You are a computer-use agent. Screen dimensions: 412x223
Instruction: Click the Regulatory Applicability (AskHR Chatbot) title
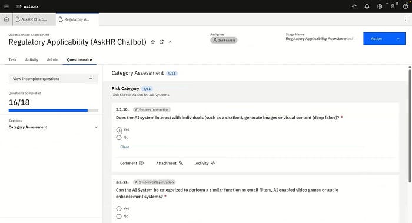pos(78,42)
